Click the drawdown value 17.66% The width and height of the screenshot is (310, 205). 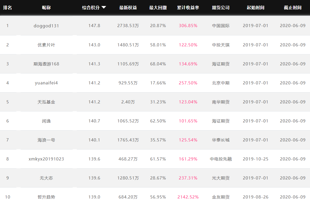coord(158,83)
